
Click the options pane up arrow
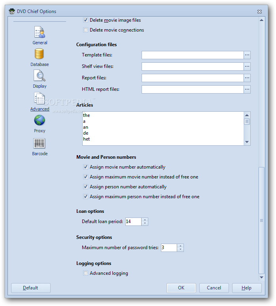click(x=261, y=20)
